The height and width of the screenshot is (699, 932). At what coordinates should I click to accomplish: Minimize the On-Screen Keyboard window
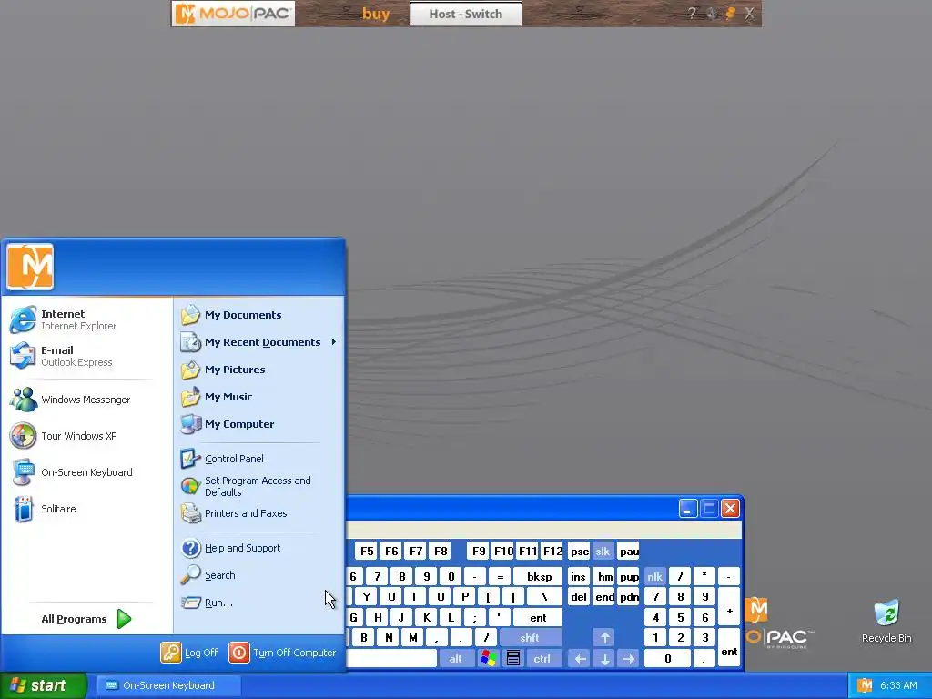[x=688, y=509]
